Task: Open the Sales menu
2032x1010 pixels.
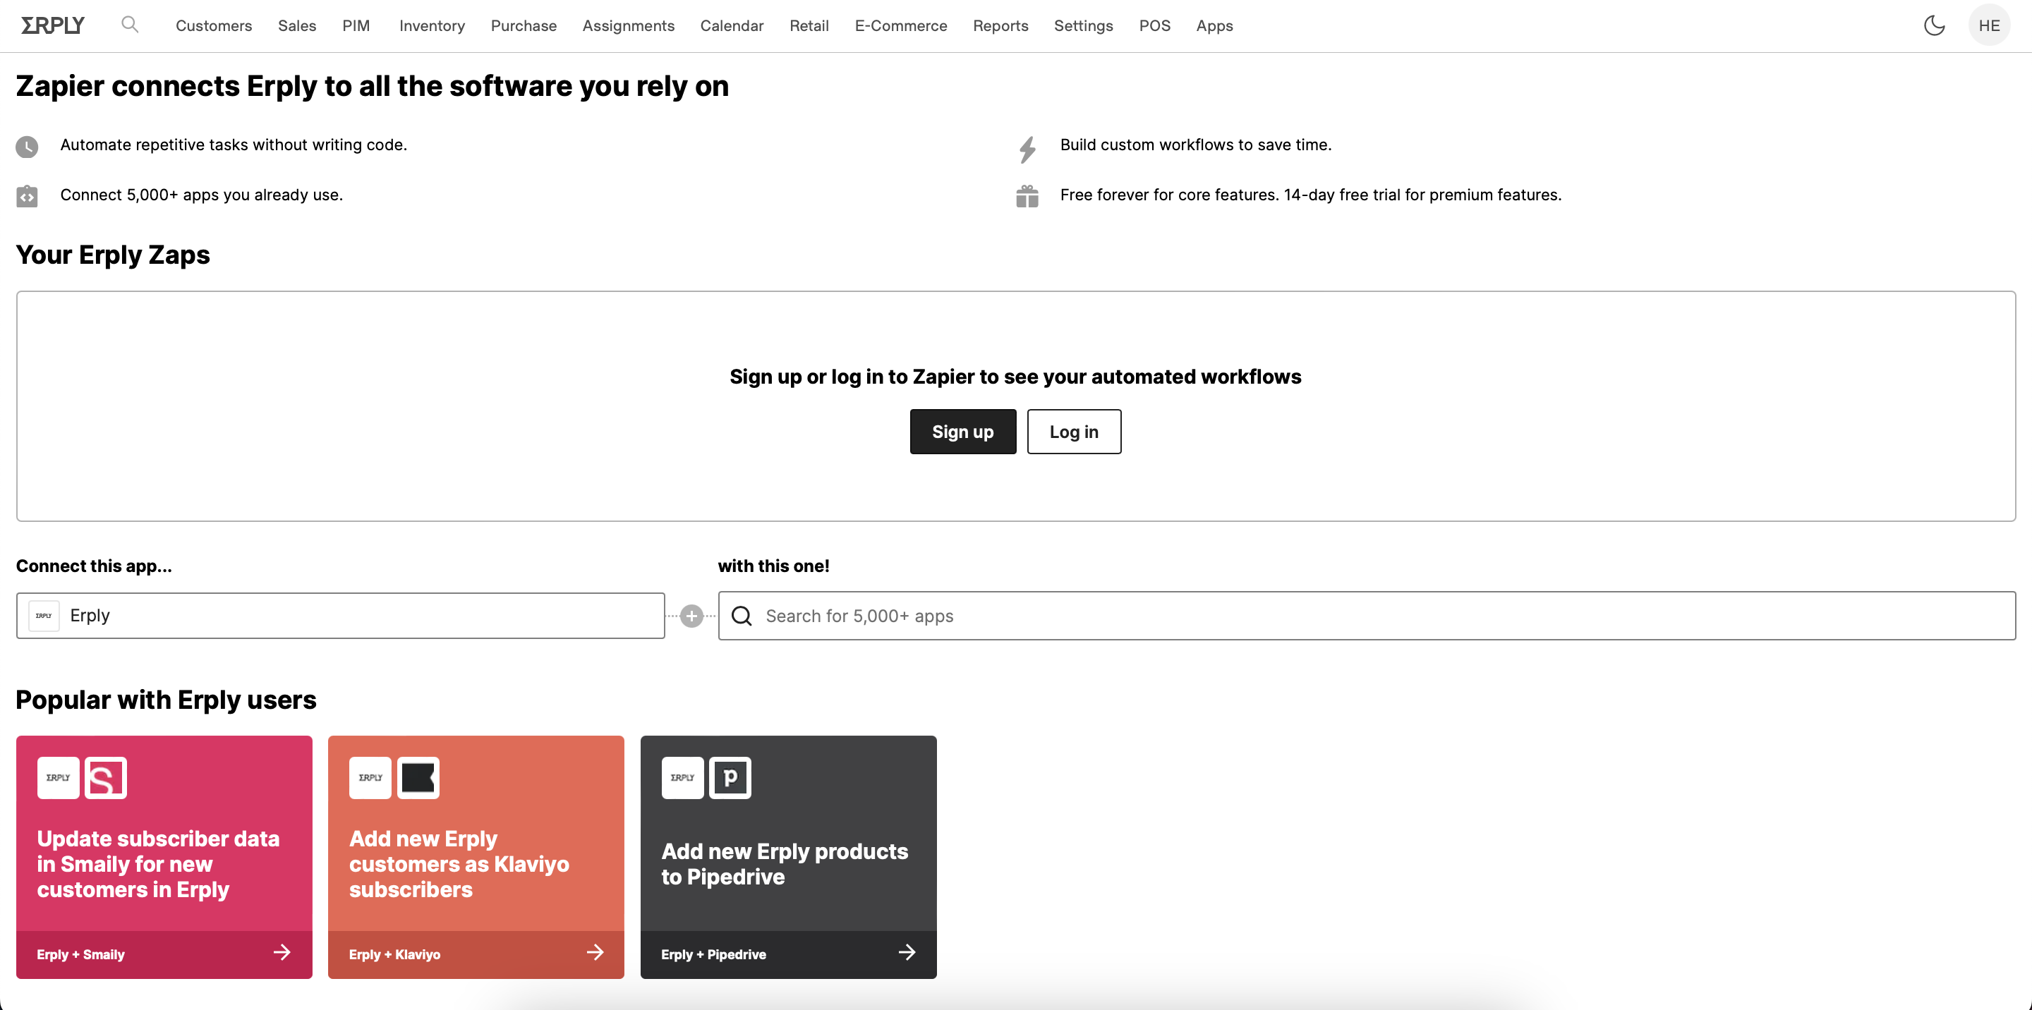Action: [296, 25]
